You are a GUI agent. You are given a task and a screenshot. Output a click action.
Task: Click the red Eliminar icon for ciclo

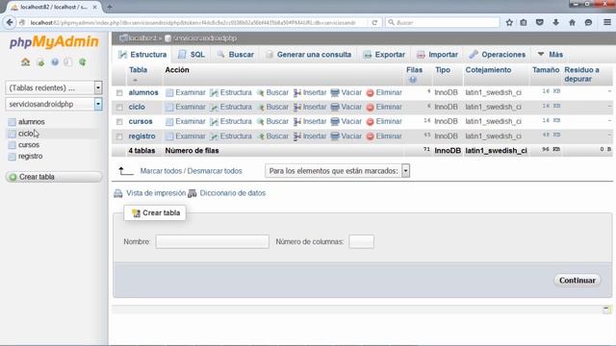click(370, 107)
